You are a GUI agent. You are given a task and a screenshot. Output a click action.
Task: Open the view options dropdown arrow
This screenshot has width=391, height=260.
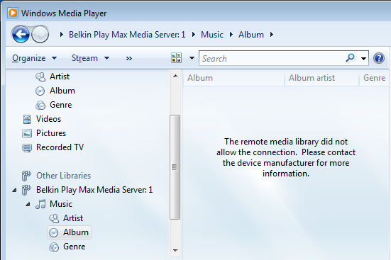[192, 58]
